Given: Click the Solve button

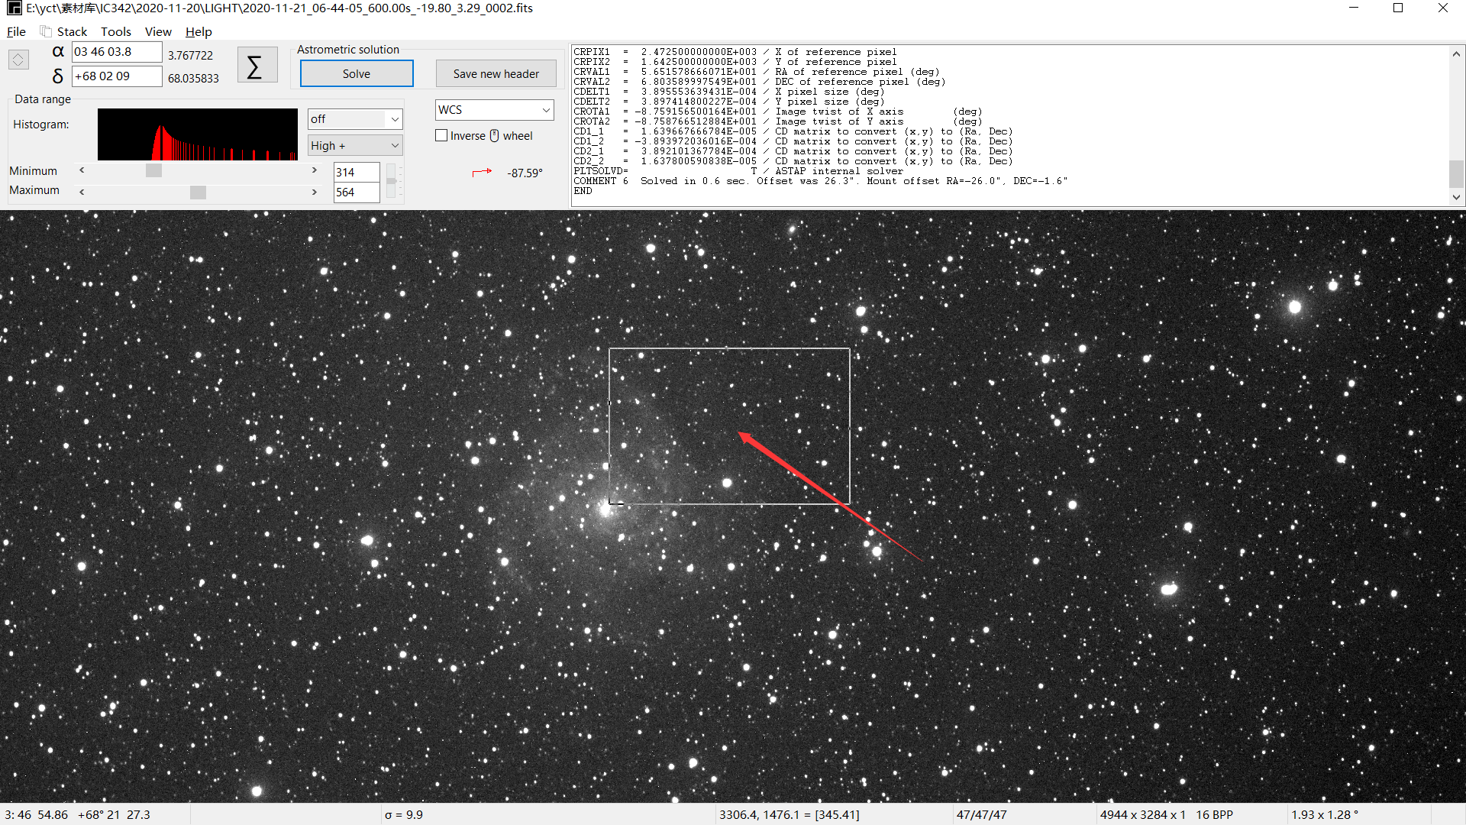Looking at the screenshot, I should tap(357, 73).
